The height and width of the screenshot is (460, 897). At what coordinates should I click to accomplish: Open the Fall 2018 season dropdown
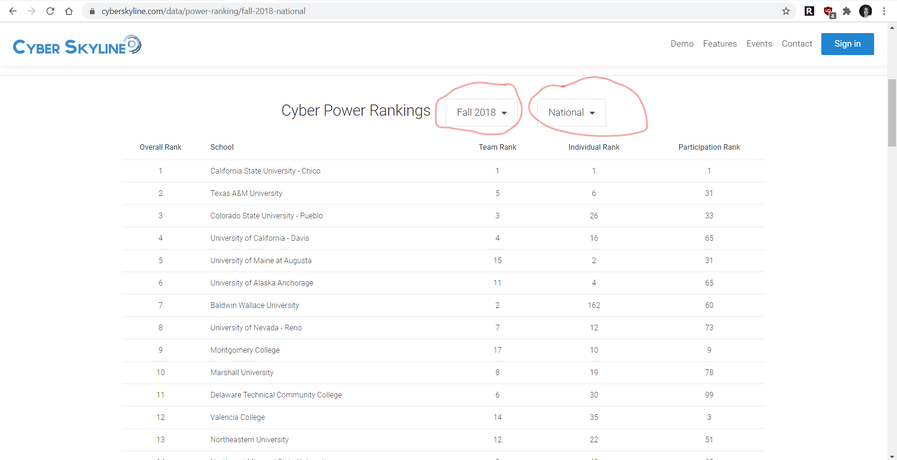(482, 112)
